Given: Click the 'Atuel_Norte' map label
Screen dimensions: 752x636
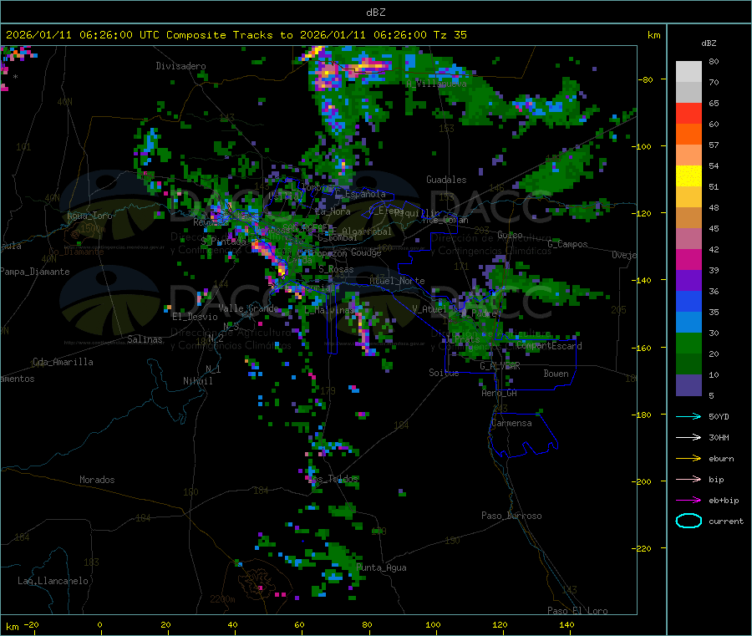Looking at the screenshot, I should [x=397, y=281].
